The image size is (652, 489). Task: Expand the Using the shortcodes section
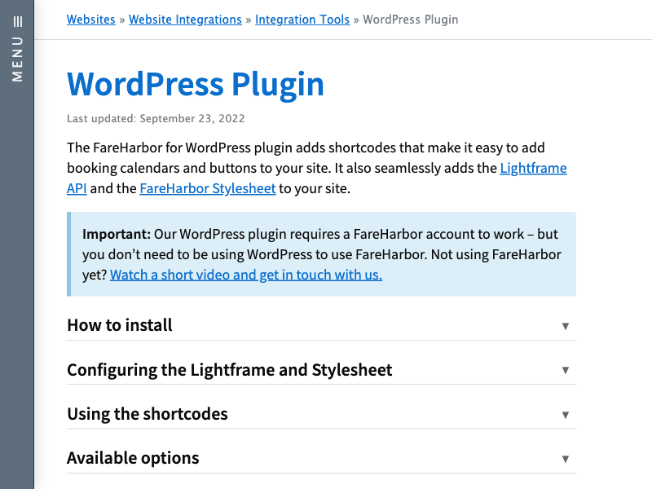click(321, 414)
